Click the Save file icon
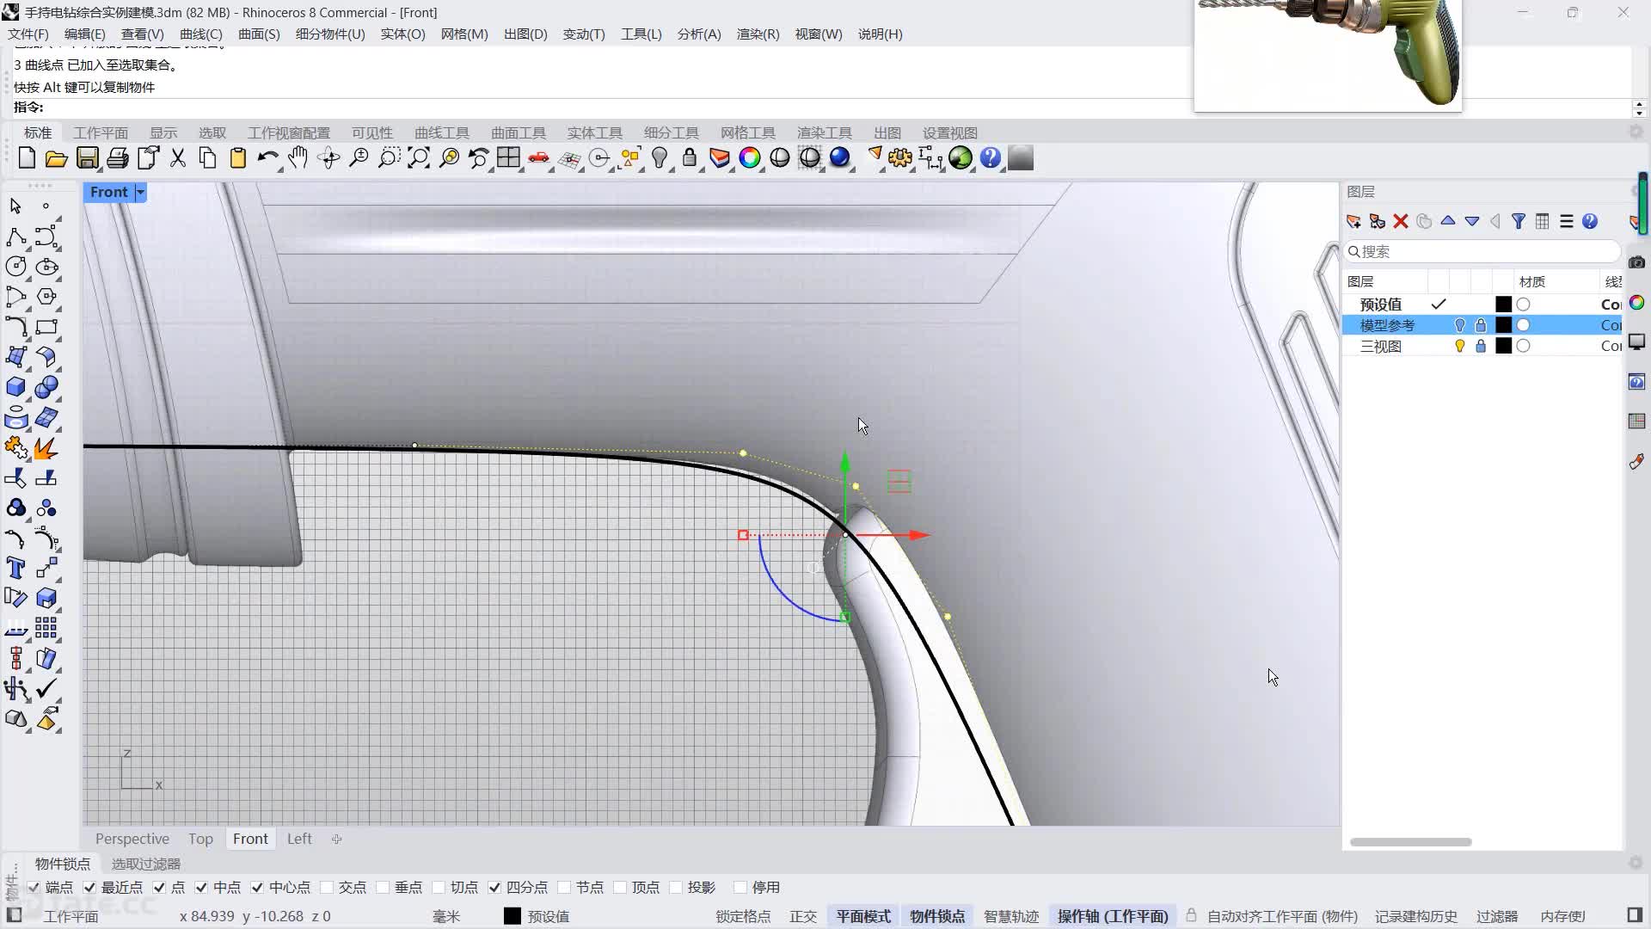 tap(87, 158)
